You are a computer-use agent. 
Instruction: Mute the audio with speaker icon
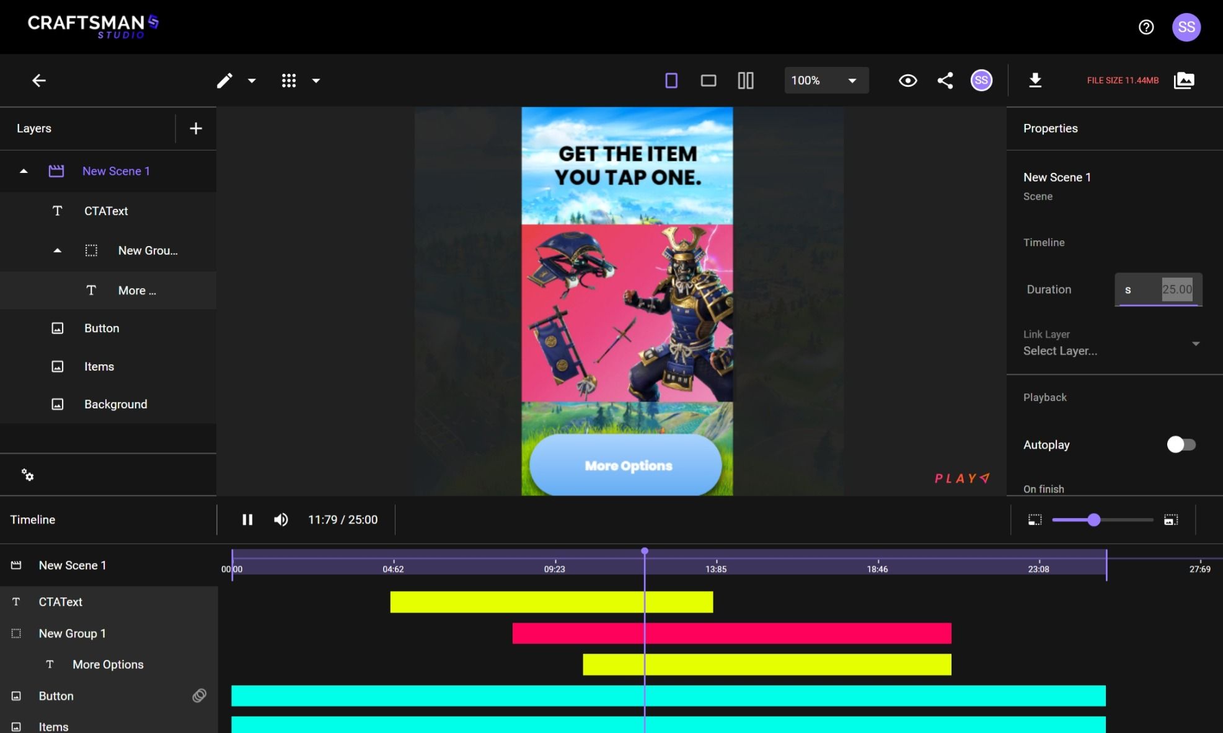click(281, 520)
